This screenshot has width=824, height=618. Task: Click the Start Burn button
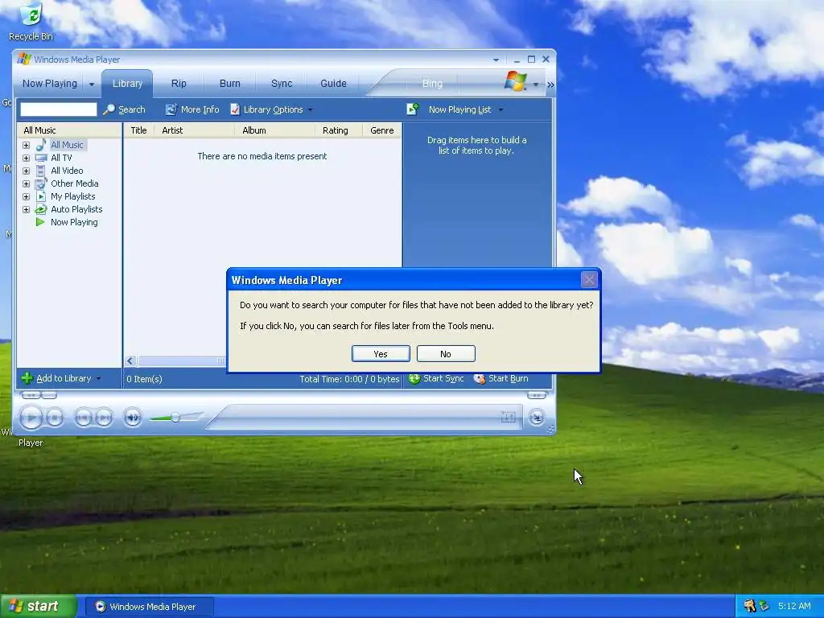(x=501, y=379)
